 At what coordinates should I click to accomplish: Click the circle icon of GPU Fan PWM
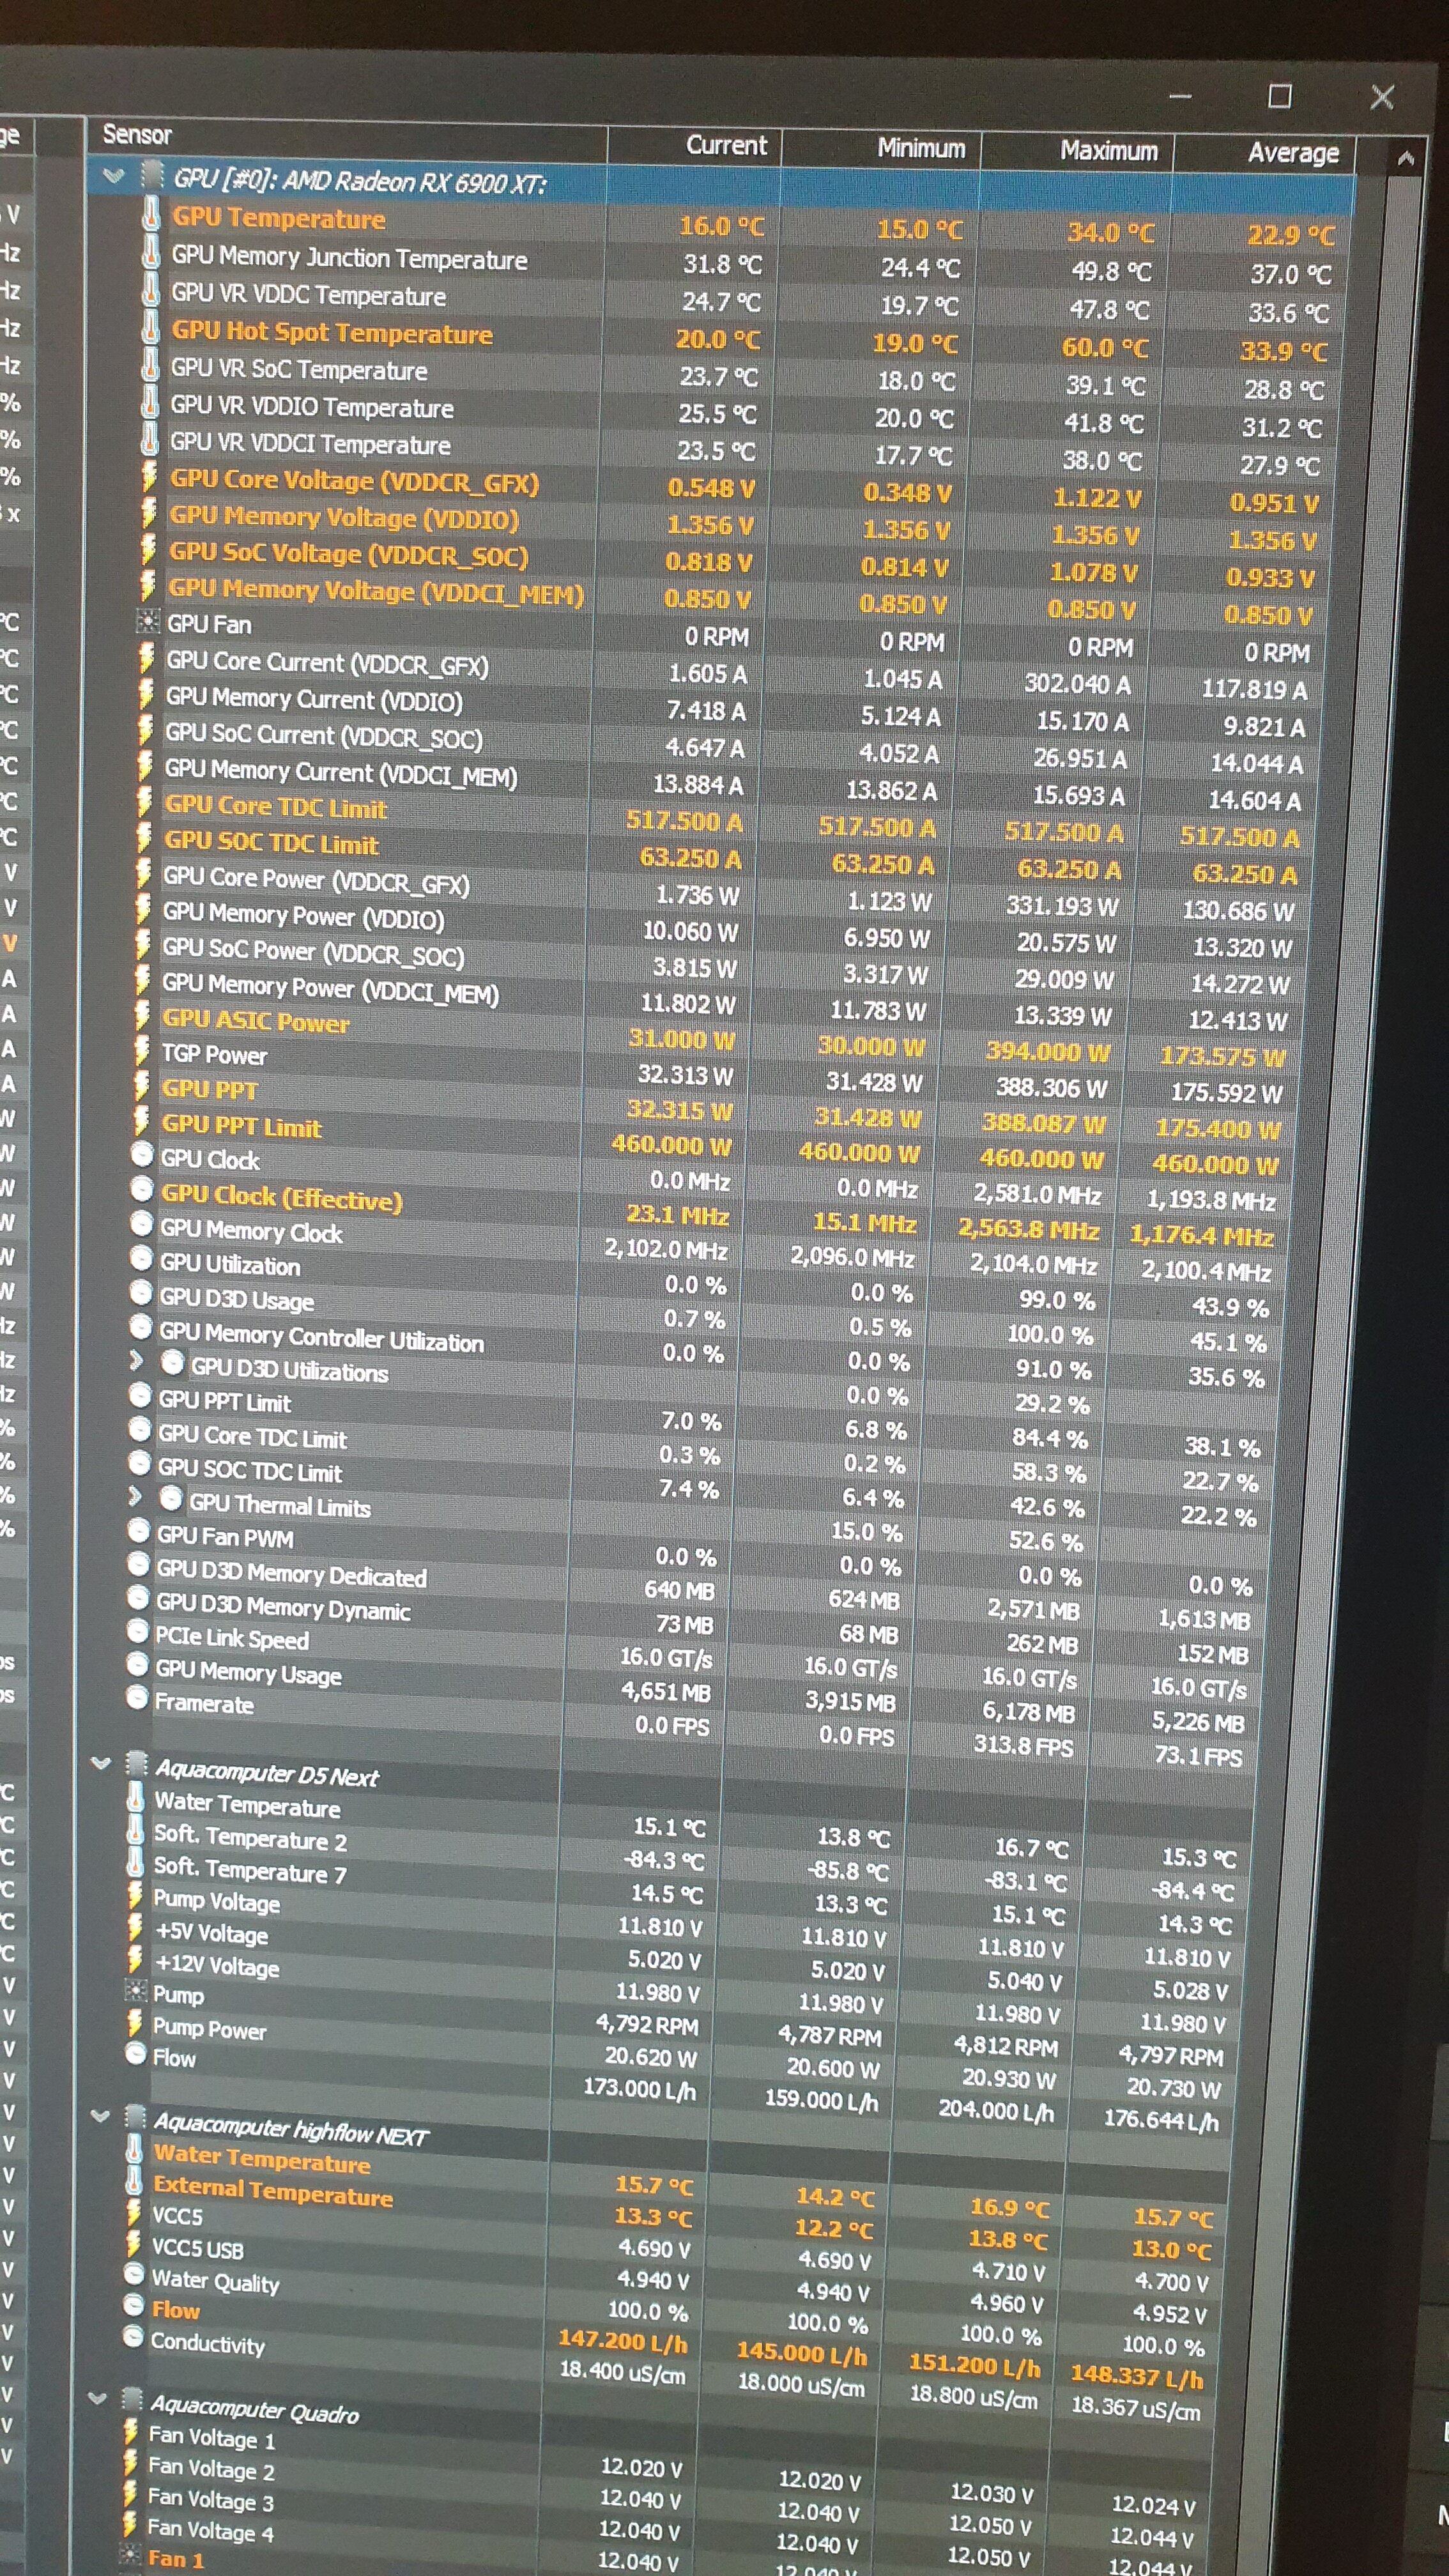[x=138, y=1530]
